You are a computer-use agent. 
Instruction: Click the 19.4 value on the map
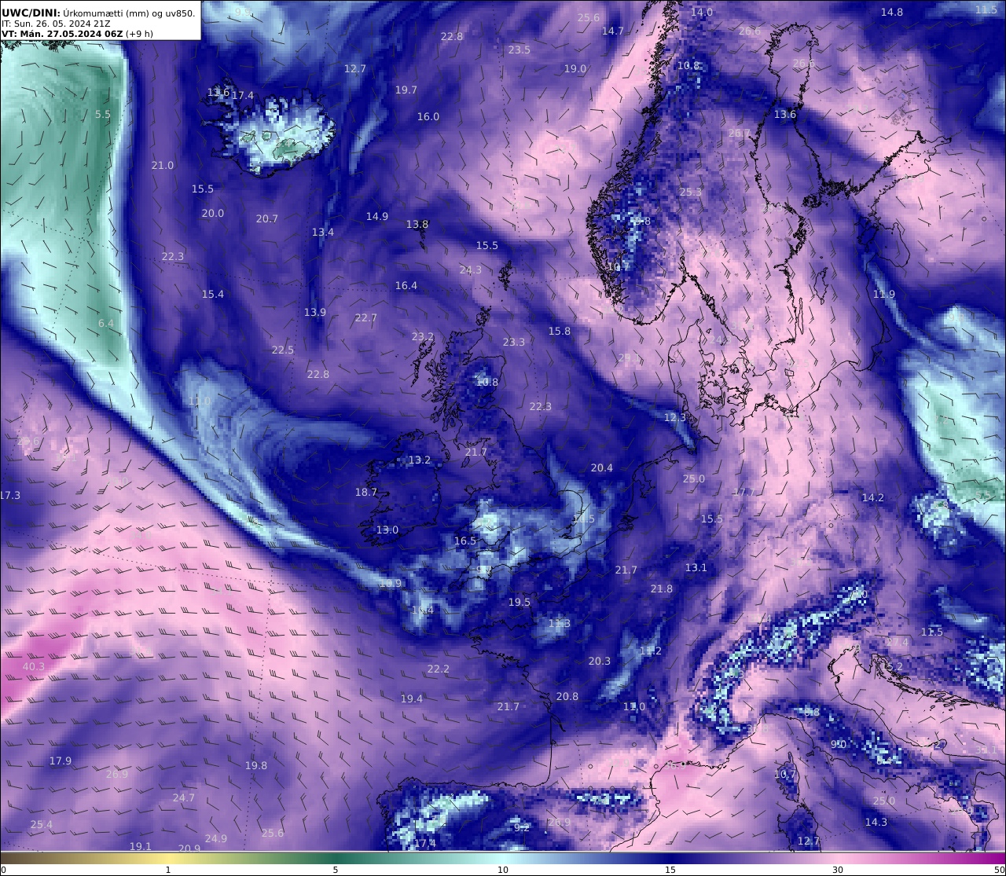pos(411,698)
